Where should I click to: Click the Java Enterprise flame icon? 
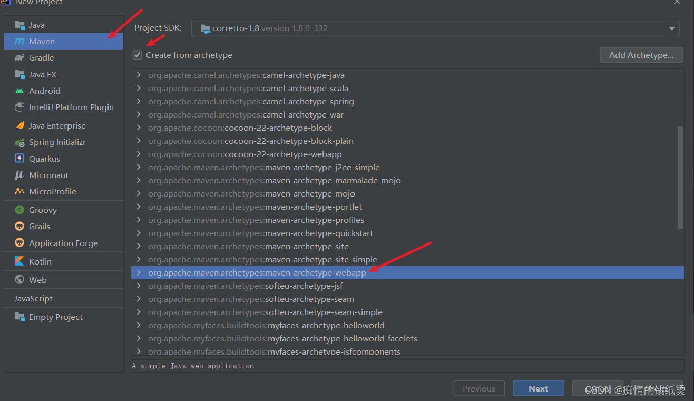tap(19, 125)
